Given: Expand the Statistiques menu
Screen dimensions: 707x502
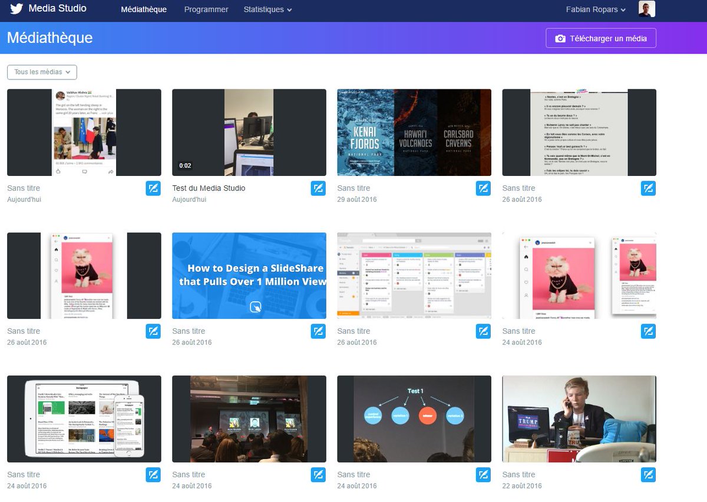Looking at the screenshot, I should [268, 9].
